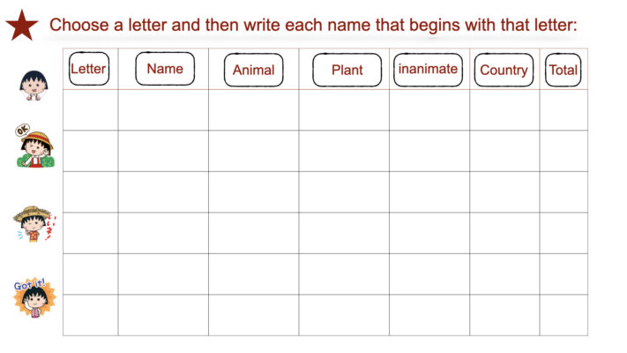
Task: Click the red star icon
Action: pyautogui.click(x=21, y=25)
